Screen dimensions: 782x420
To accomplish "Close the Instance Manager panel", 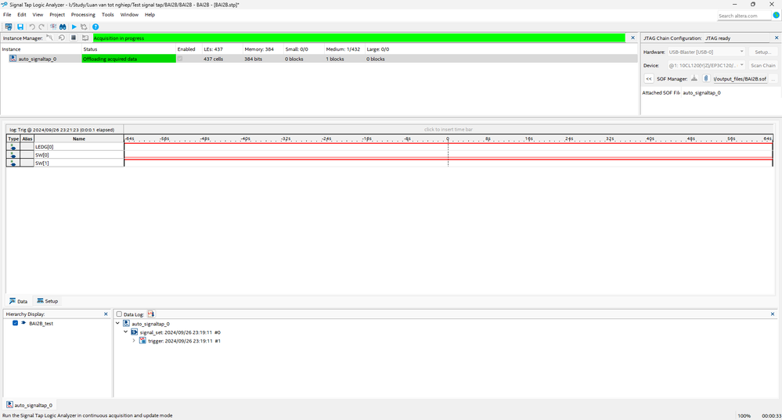I will (633, 38).
